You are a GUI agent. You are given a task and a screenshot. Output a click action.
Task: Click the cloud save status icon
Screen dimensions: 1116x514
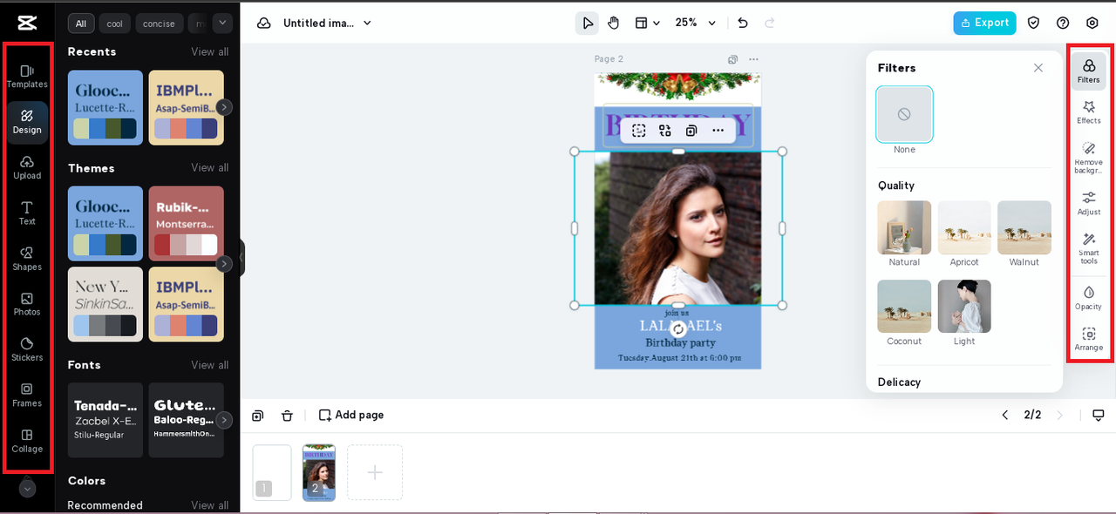263,23
